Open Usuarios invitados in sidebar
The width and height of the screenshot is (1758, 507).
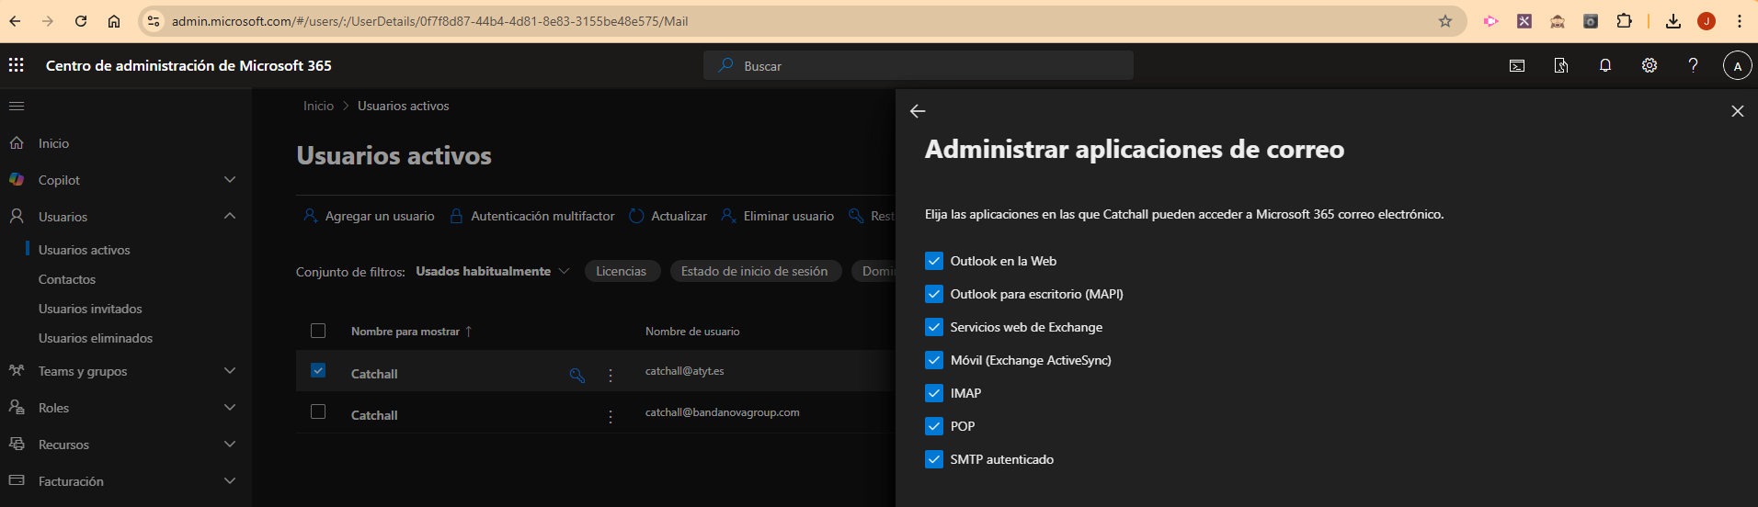click(x=90, y=309)
